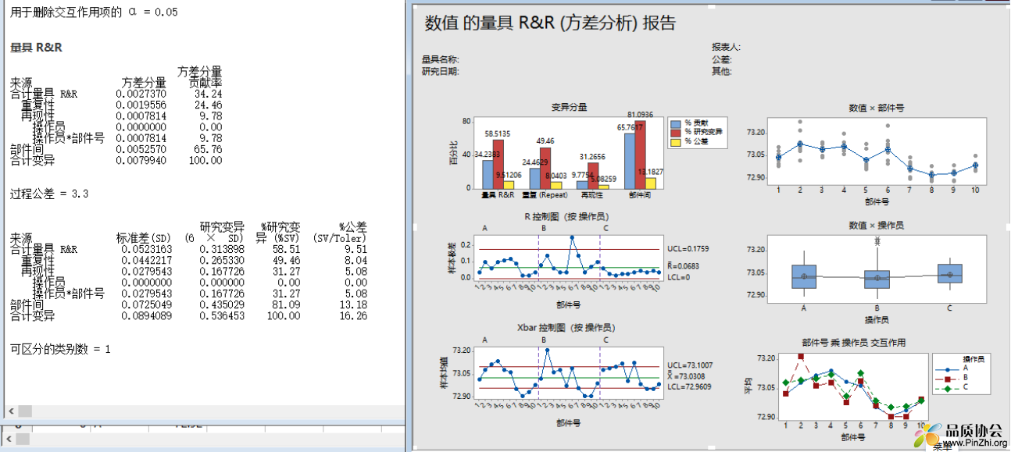Screen dimensions: 1011x452
Task: Click the UCL=0.1759 label on R chart
Action: (x=688, y=249)
